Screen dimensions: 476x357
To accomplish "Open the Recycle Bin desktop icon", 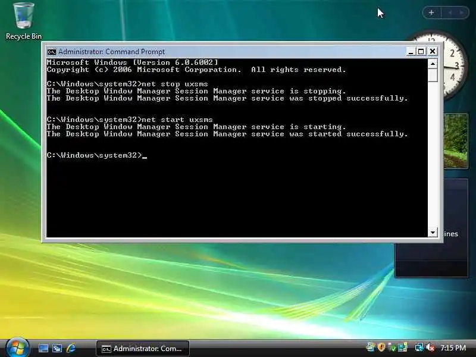I will 23,21.
